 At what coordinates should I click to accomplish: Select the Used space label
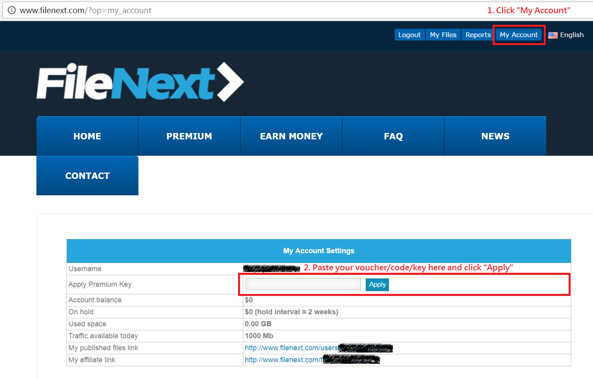(87, 324)
